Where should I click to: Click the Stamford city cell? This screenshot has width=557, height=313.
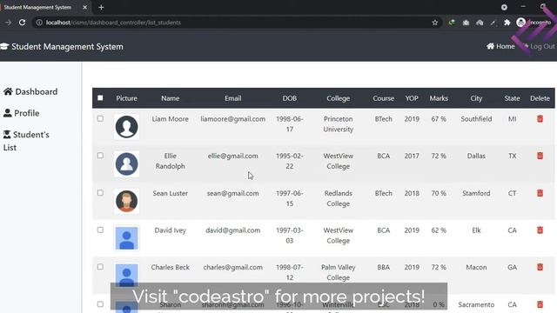point(476,193)
